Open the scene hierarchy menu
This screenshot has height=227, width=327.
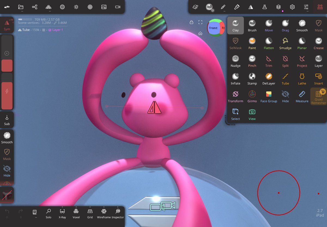point(35,7)
